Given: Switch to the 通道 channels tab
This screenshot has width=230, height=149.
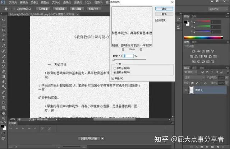Looking at the screenshot, I should pos(194,68).
